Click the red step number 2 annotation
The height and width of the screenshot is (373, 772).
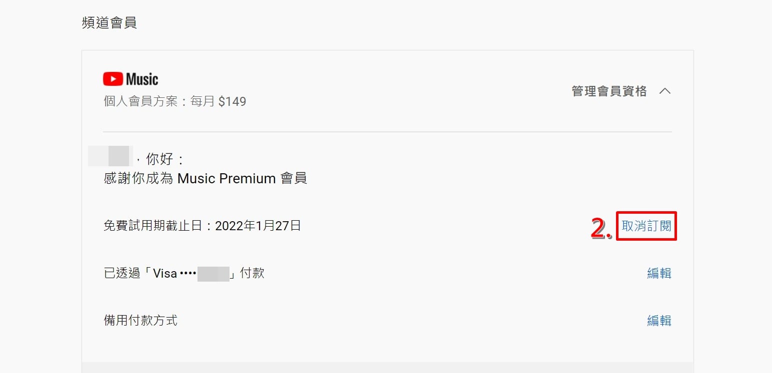click(x=601, y=228)
